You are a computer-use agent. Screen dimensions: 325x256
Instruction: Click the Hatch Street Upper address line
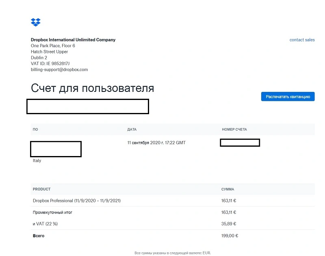click(x=49, y=52)
